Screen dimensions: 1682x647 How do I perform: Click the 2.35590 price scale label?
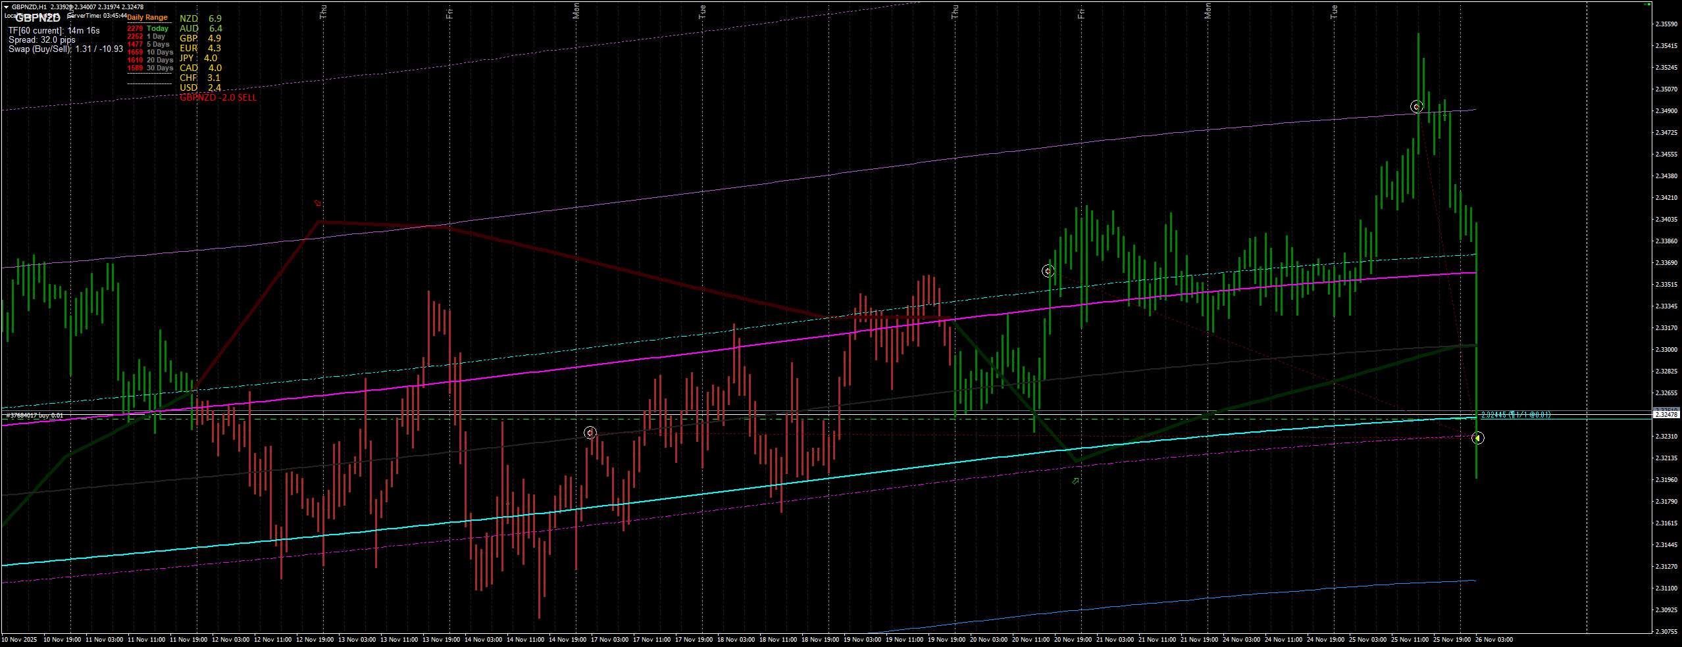pyautogui.click(x=1666, y=24)
